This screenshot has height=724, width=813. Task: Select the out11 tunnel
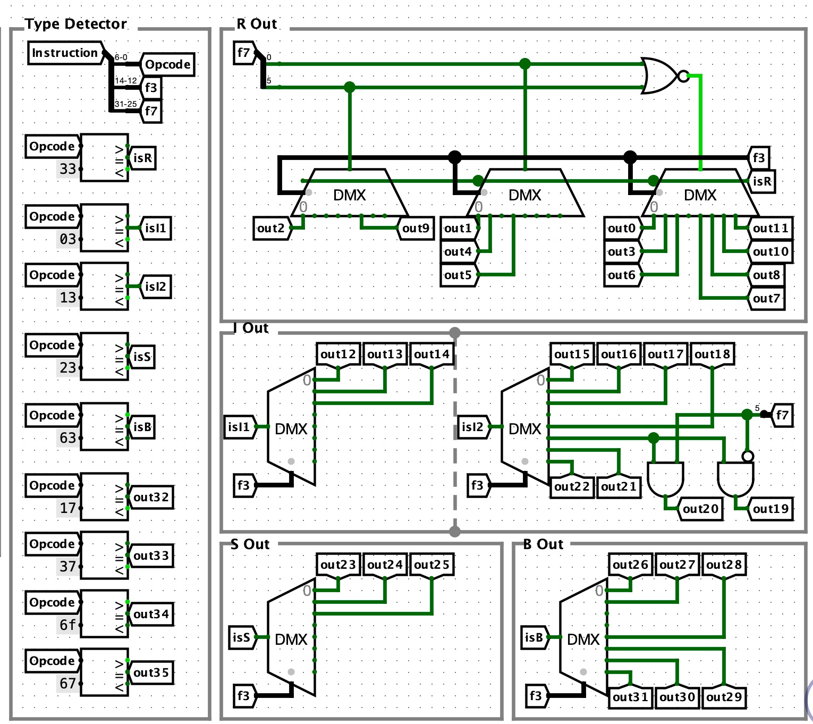coord(770,228)
